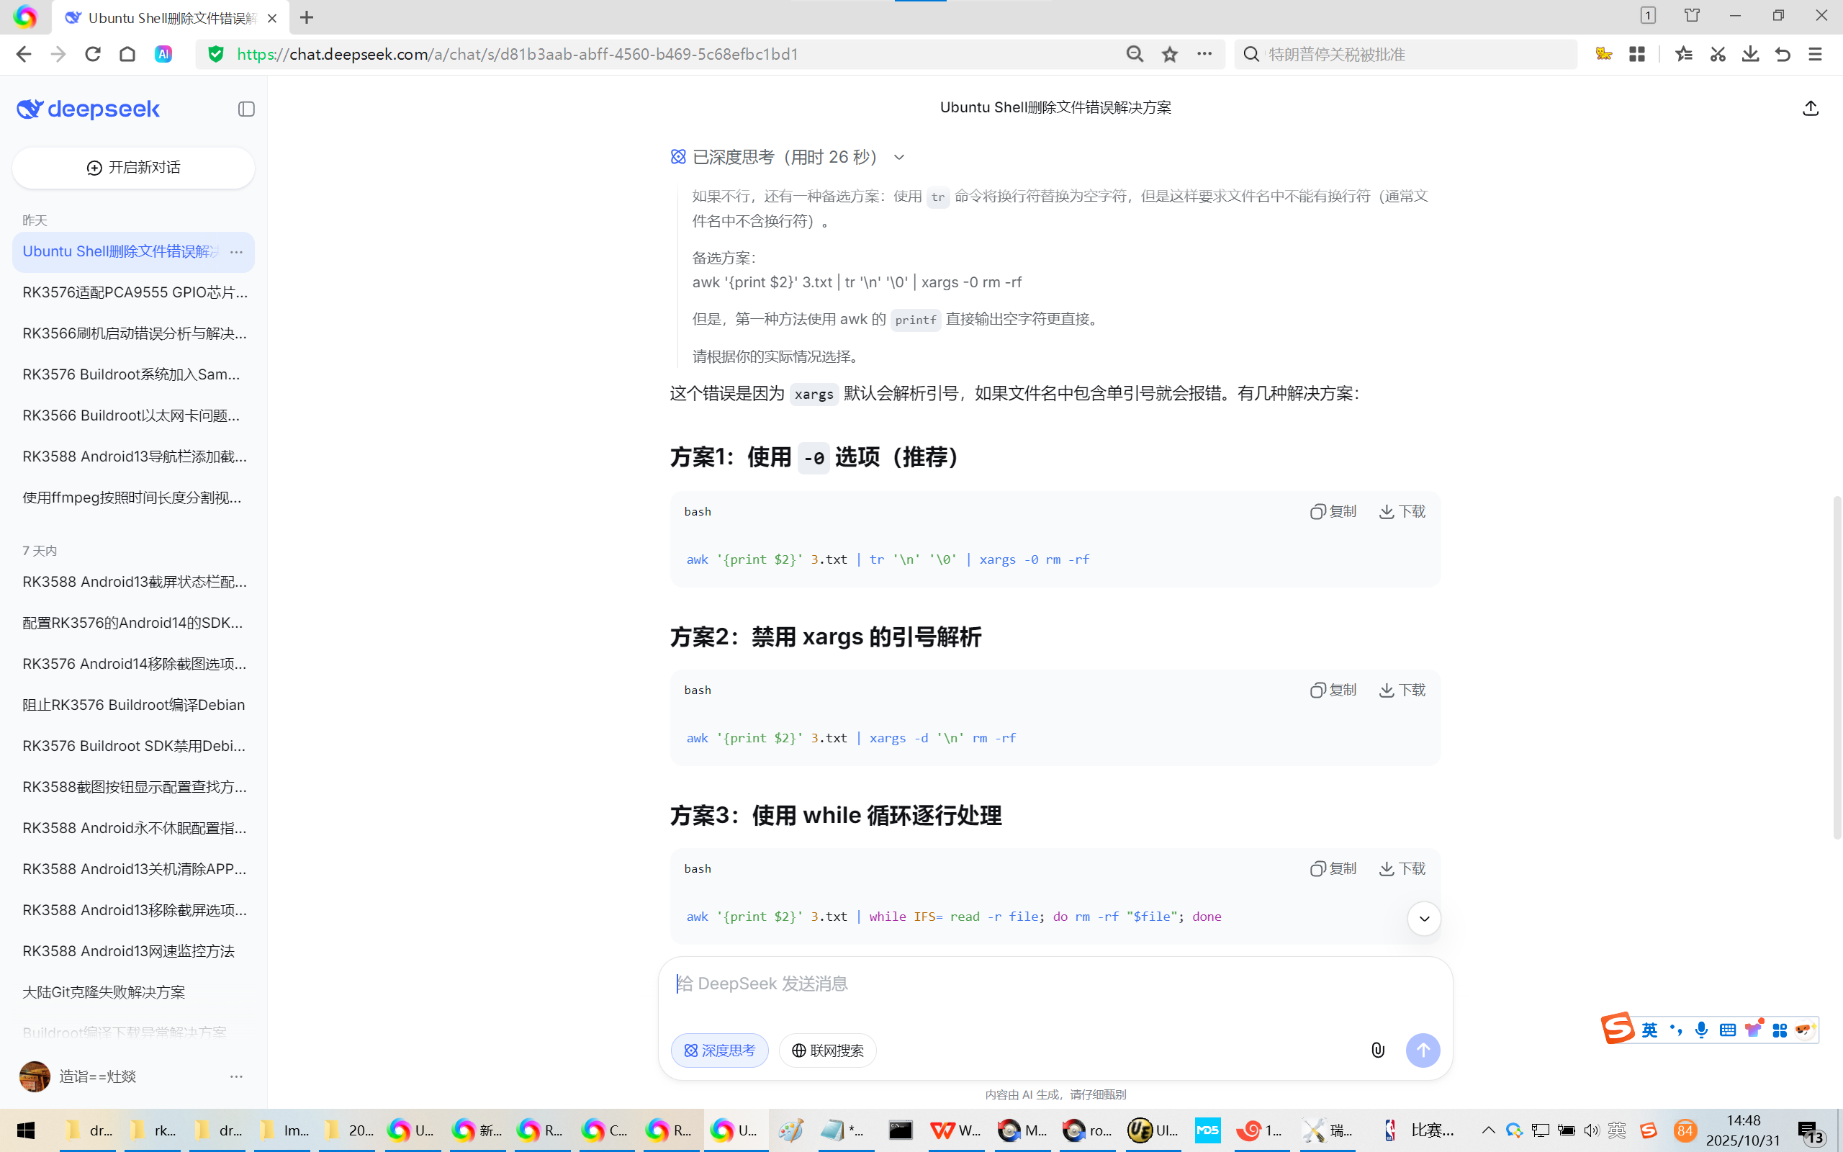This screenshot has width=1843, height=1152.
Task: Toggle Sogou input English mode
Action: [1649, 1030]
